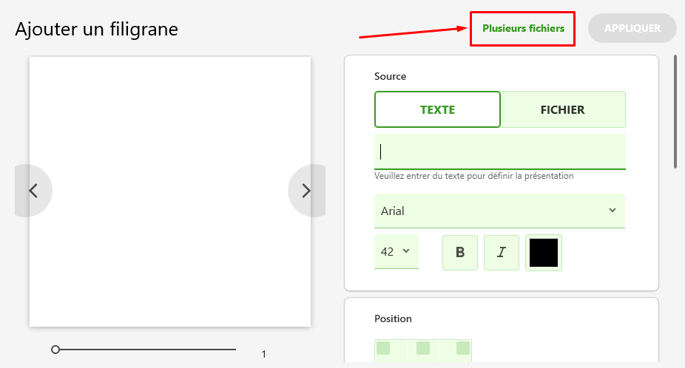This screenshot has height=368, width=685.
Task: Click the page slider handle
Action: (x=55, y=350)
